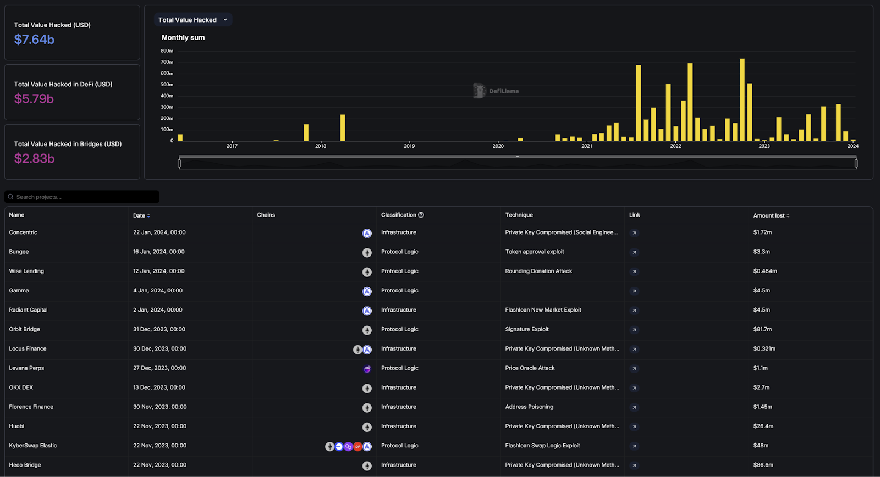Click the Arbitrum chain icon in Radiant Capital row

[367, 311]
